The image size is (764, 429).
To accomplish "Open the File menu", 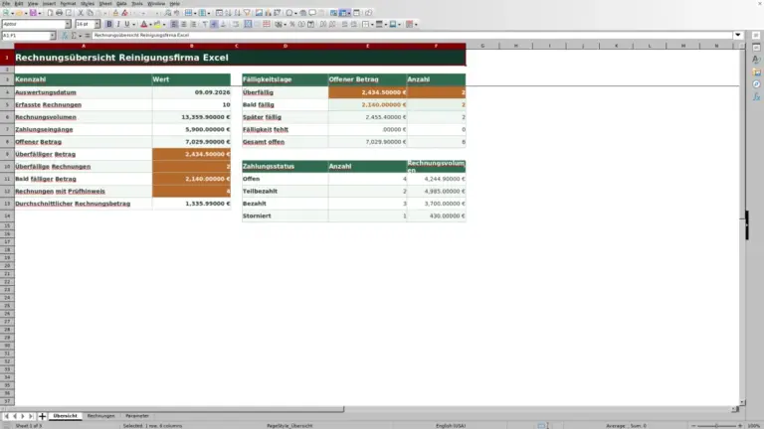I will (6, 3).
